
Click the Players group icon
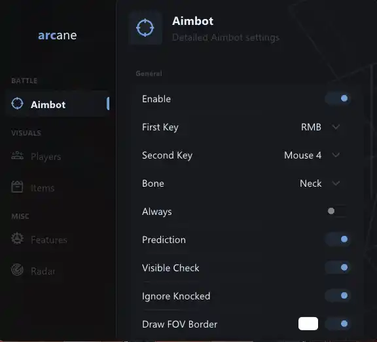[17, 156]
